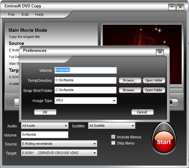Close the Emicsoft DVD Copy window
The image size is (189, 168).
tap(180, 7)
